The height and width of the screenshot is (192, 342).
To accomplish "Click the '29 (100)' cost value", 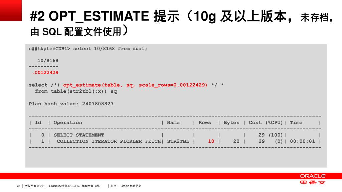I will 271,135.
